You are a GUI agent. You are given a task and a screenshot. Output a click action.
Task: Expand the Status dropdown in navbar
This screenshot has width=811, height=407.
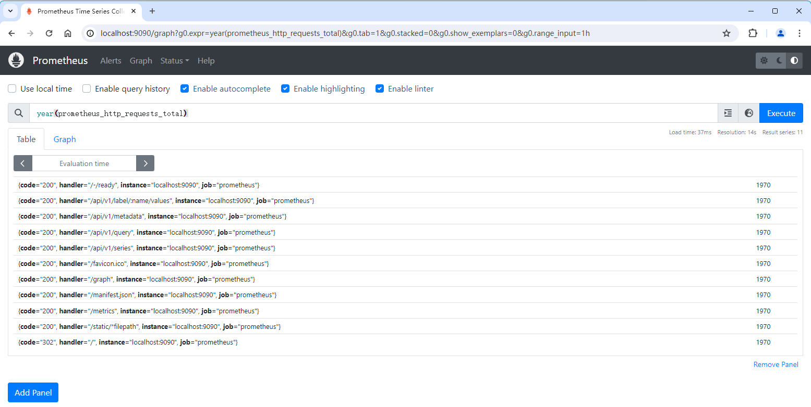pos(175,60)
